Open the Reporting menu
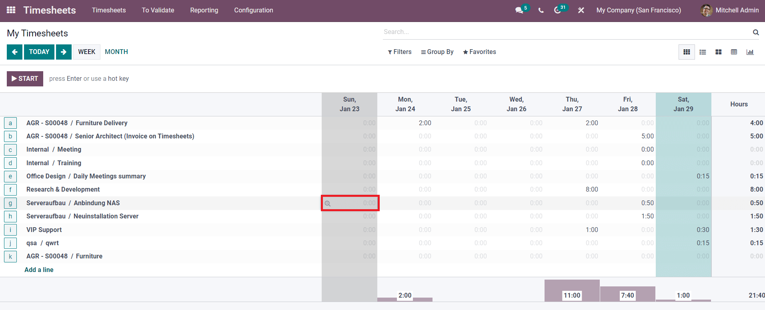Image resolution: width=765 pixels, height=310 pixels. click(x=204, y=10)
